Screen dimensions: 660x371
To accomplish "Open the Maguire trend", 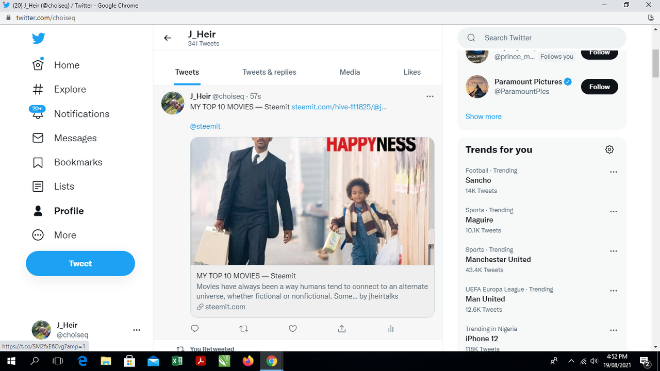I will [x=480, y=220].
